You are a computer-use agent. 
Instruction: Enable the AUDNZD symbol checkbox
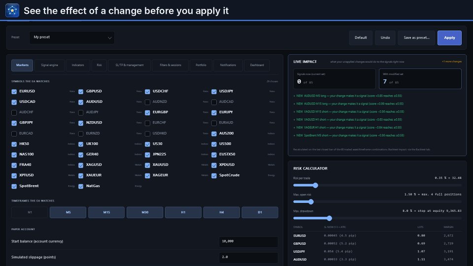pyautogui.click(x=147, y=102)
